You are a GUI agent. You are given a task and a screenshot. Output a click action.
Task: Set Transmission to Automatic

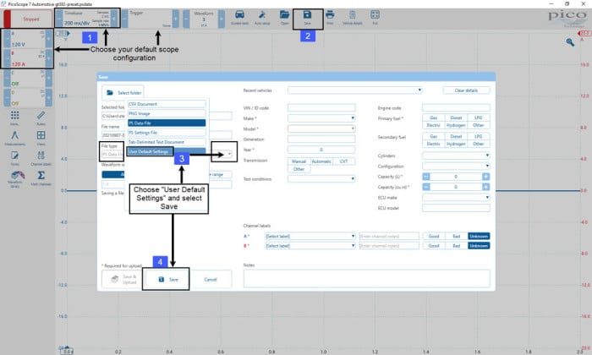tap(321, 161)
